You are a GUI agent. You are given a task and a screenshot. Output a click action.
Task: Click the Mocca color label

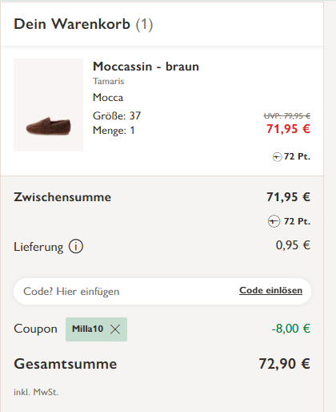[108, 98]
